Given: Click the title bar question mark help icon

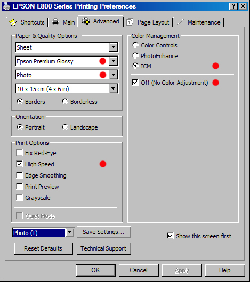Looking at the screenshot, I should pyautogui.click(x=233, y=6).
